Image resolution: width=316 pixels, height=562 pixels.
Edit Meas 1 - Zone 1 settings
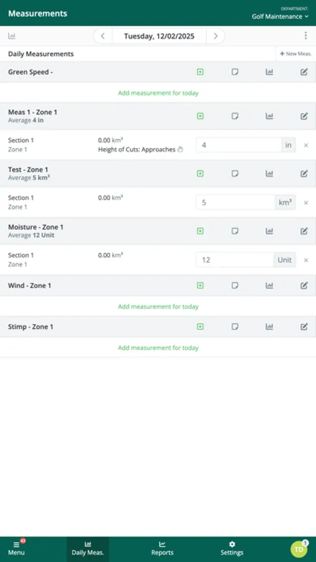(x=304, y=116)
